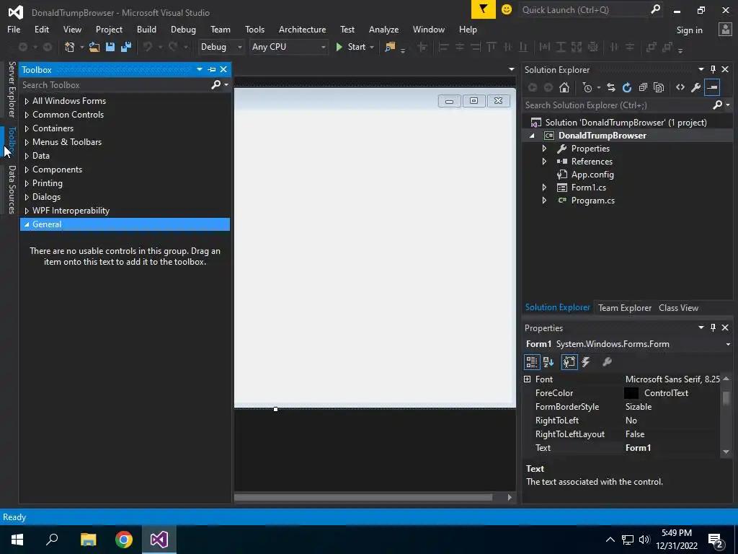
Task: Toggle Categorized view in Properties panel
Action: [532, 362]
